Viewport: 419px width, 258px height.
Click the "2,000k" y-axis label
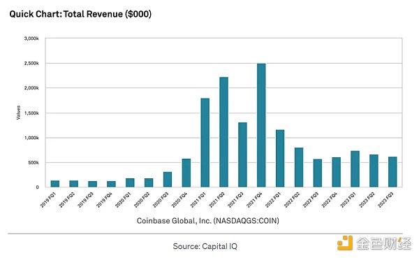click(x=31, y=88)
